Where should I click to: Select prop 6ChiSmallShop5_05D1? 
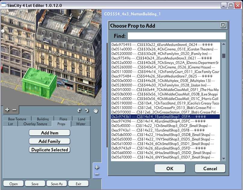pos(165,143)
